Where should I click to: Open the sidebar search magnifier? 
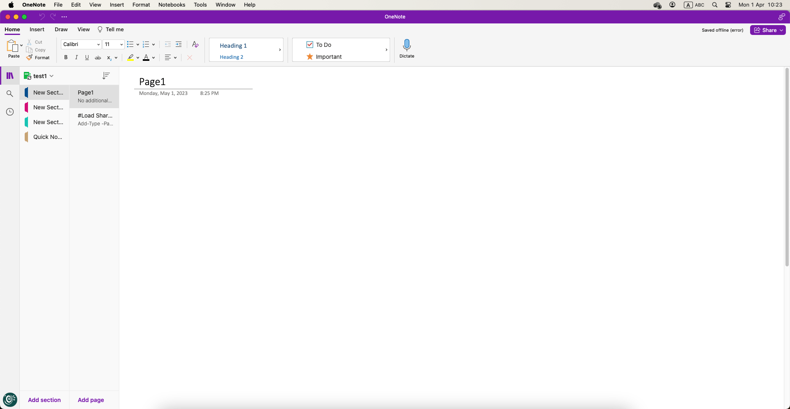(10, 94)
